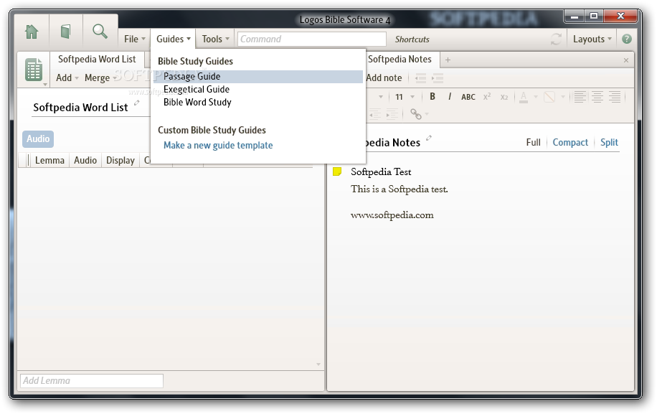Click the Add Lemma input field
The width and height of the screenshot is (657, 414).
click(92, 381)
